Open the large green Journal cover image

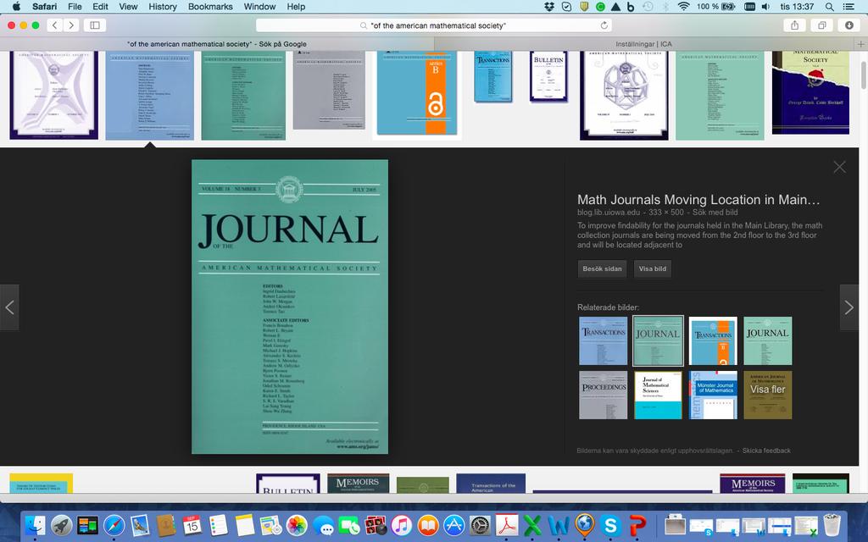click(x=290, y=307)
